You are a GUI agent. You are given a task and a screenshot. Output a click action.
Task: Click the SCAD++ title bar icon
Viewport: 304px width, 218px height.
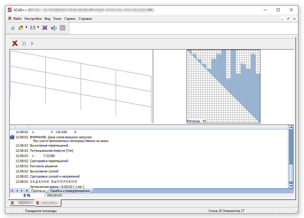tap(10, 10)
